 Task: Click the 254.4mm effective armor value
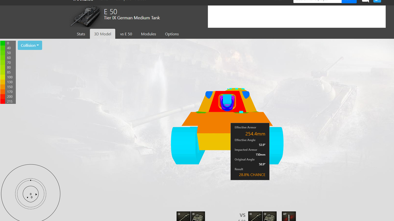[255, 134]
